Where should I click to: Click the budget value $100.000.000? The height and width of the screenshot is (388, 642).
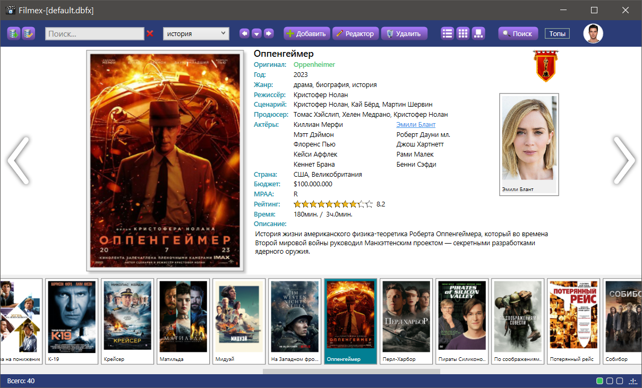(x=313, y=184)
